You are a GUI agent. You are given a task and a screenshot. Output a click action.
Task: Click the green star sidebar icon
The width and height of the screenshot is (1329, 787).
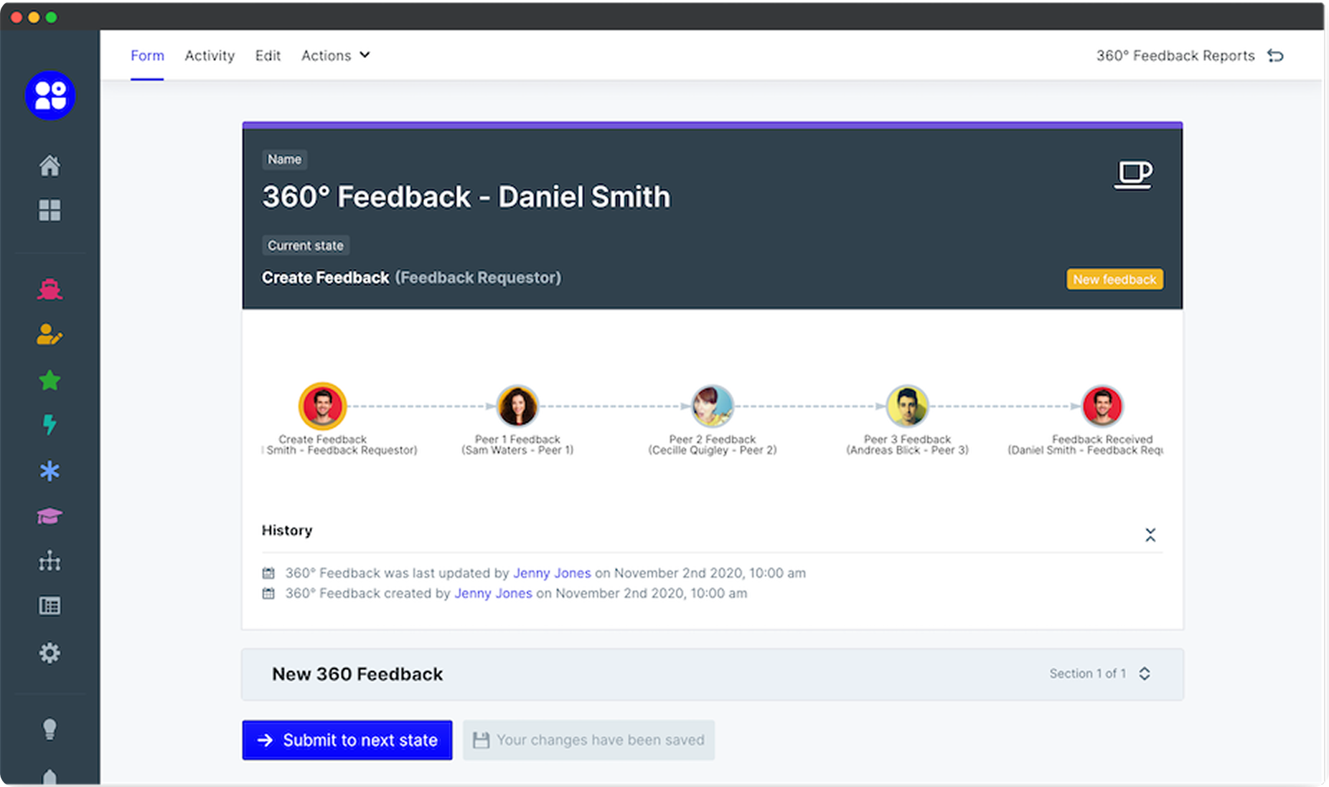tap(50, 380)
